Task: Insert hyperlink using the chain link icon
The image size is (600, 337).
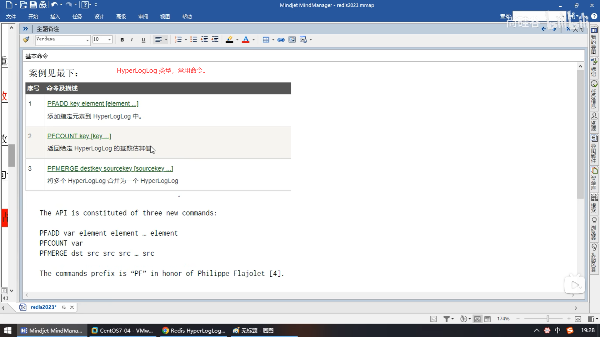Action: pos(281,40)
